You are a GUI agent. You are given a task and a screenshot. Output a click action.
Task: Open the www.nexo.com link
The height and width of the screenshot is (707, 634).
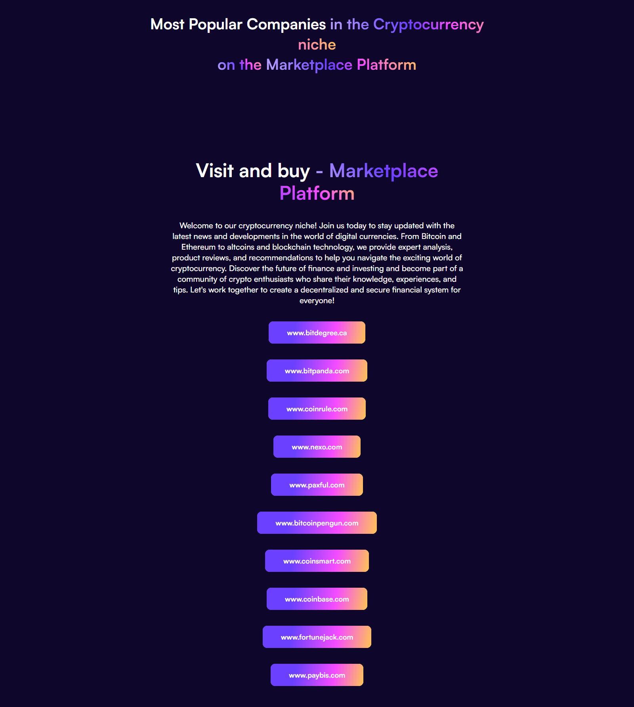point(317,447)
